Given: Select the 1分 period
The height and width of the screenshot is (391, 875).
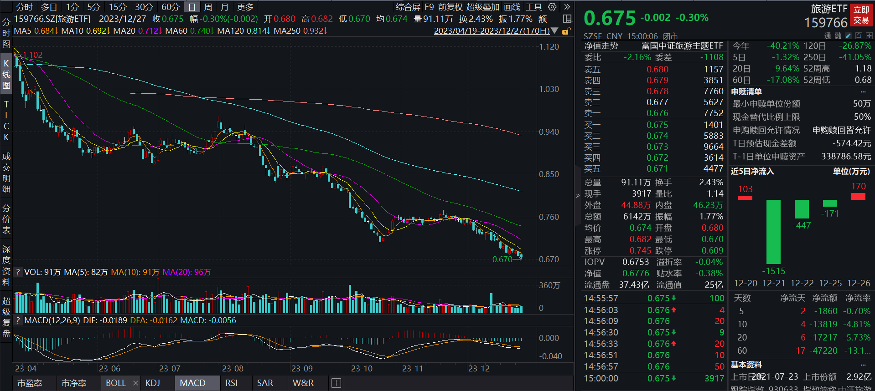Looking at the screenshot, I should coord(72,7).
